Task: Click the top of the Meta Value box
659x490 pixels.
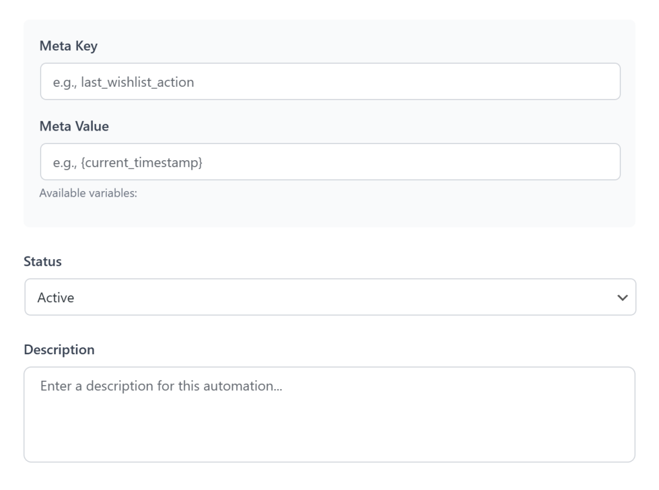Action: (x=329, y=147)
